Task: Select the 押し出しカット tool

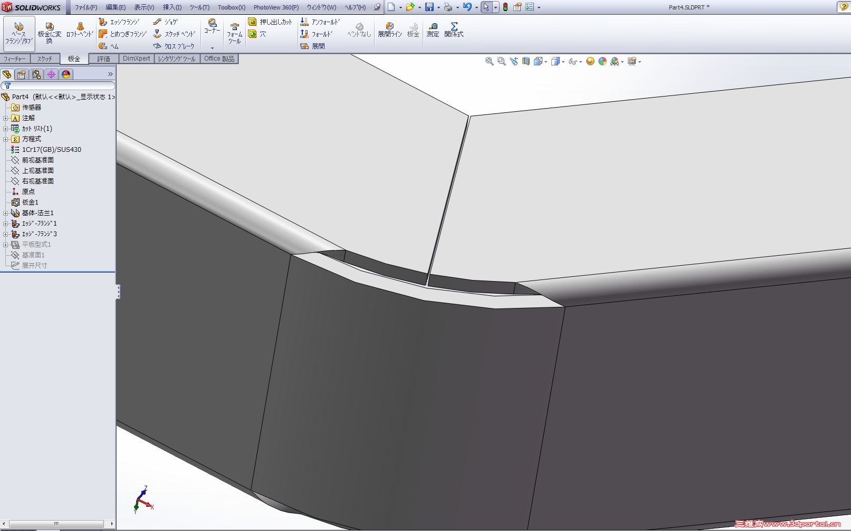Action: pyautogui.click(x=270, y=22)
